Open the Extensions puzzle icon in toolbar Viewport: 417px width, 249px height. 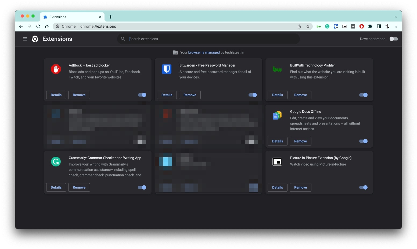370,26
